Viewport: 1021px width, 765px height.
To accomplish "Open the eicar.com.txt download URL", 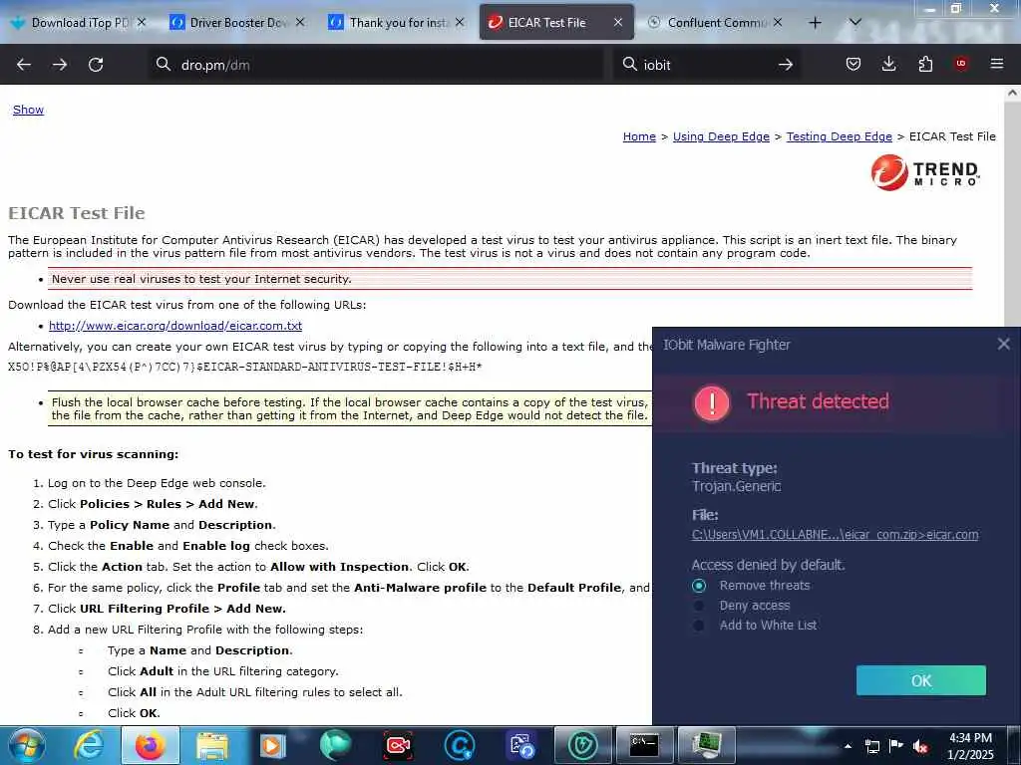I will [175, 326].
